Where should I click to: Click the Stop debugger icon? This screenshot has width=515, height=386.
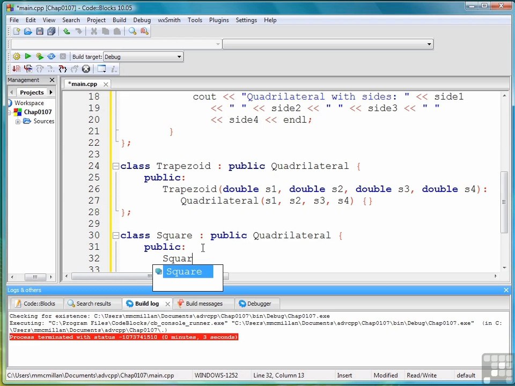(86, 69)
